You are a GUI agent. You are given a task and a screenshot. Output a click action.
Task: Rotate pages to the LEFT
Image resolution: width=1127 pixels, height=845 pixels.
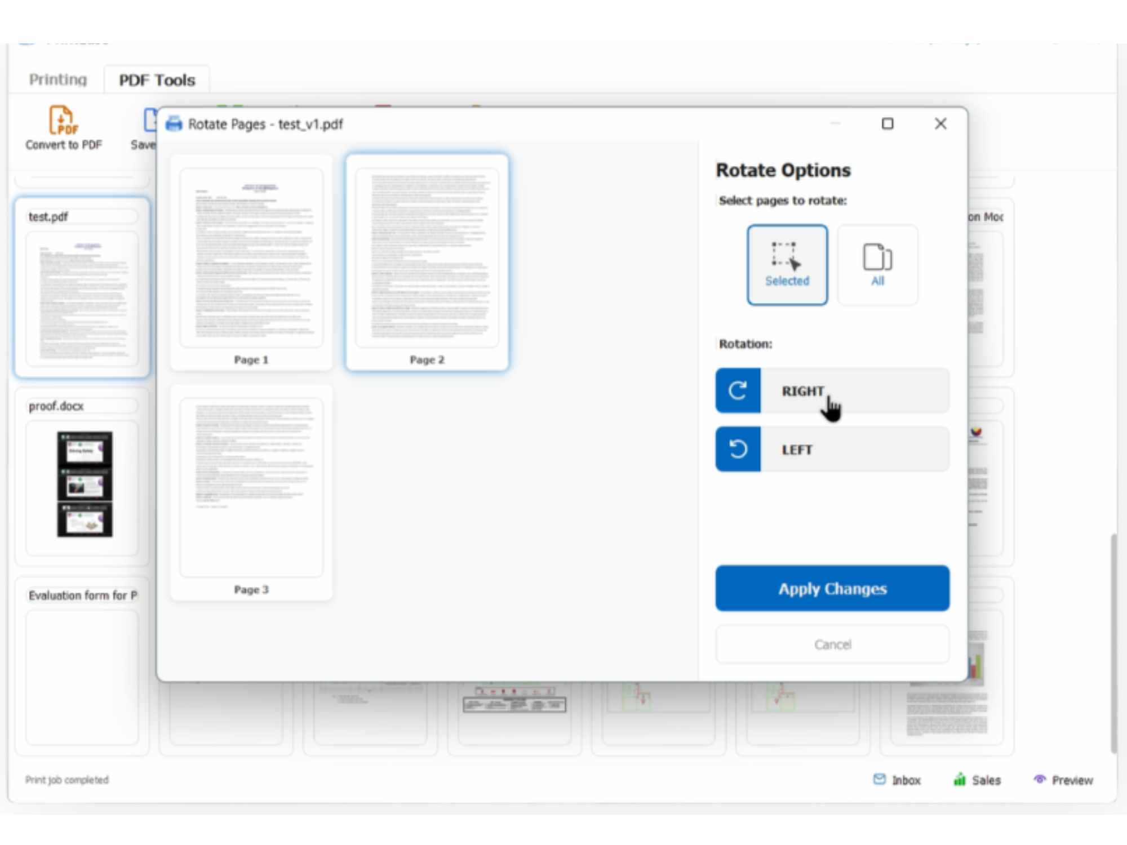click(832, 449)
